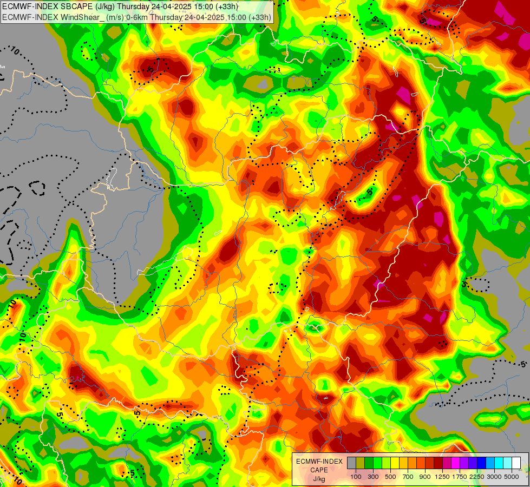Screen dimensions: 530x487
Task: Select the bright magenta legend swatch
Action: click(456, 463)
